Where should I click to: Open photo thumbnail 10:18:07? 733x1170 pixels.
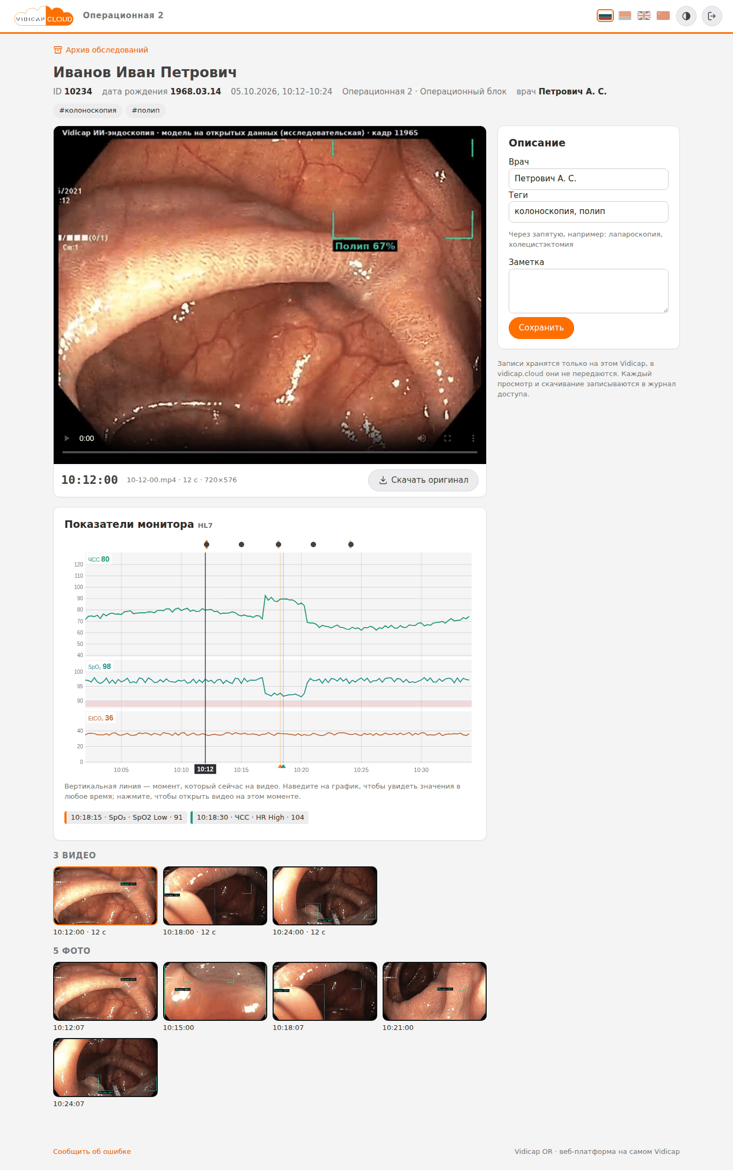pos(325,991)
